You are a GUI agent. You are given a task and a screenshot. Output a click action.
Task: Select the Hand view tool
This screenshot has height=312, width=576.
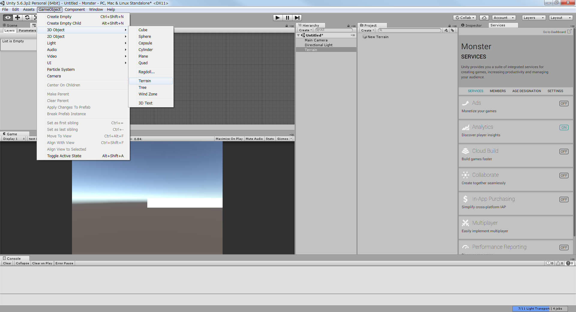point(8,18)
